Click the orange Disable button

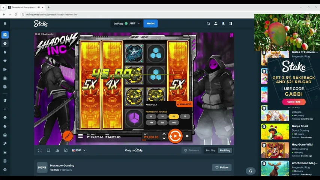(68, 136)
